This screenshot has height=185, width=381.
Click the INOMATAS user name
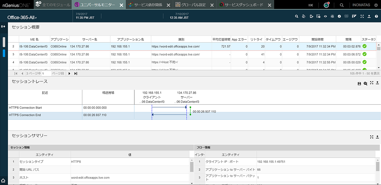(361, 5)
